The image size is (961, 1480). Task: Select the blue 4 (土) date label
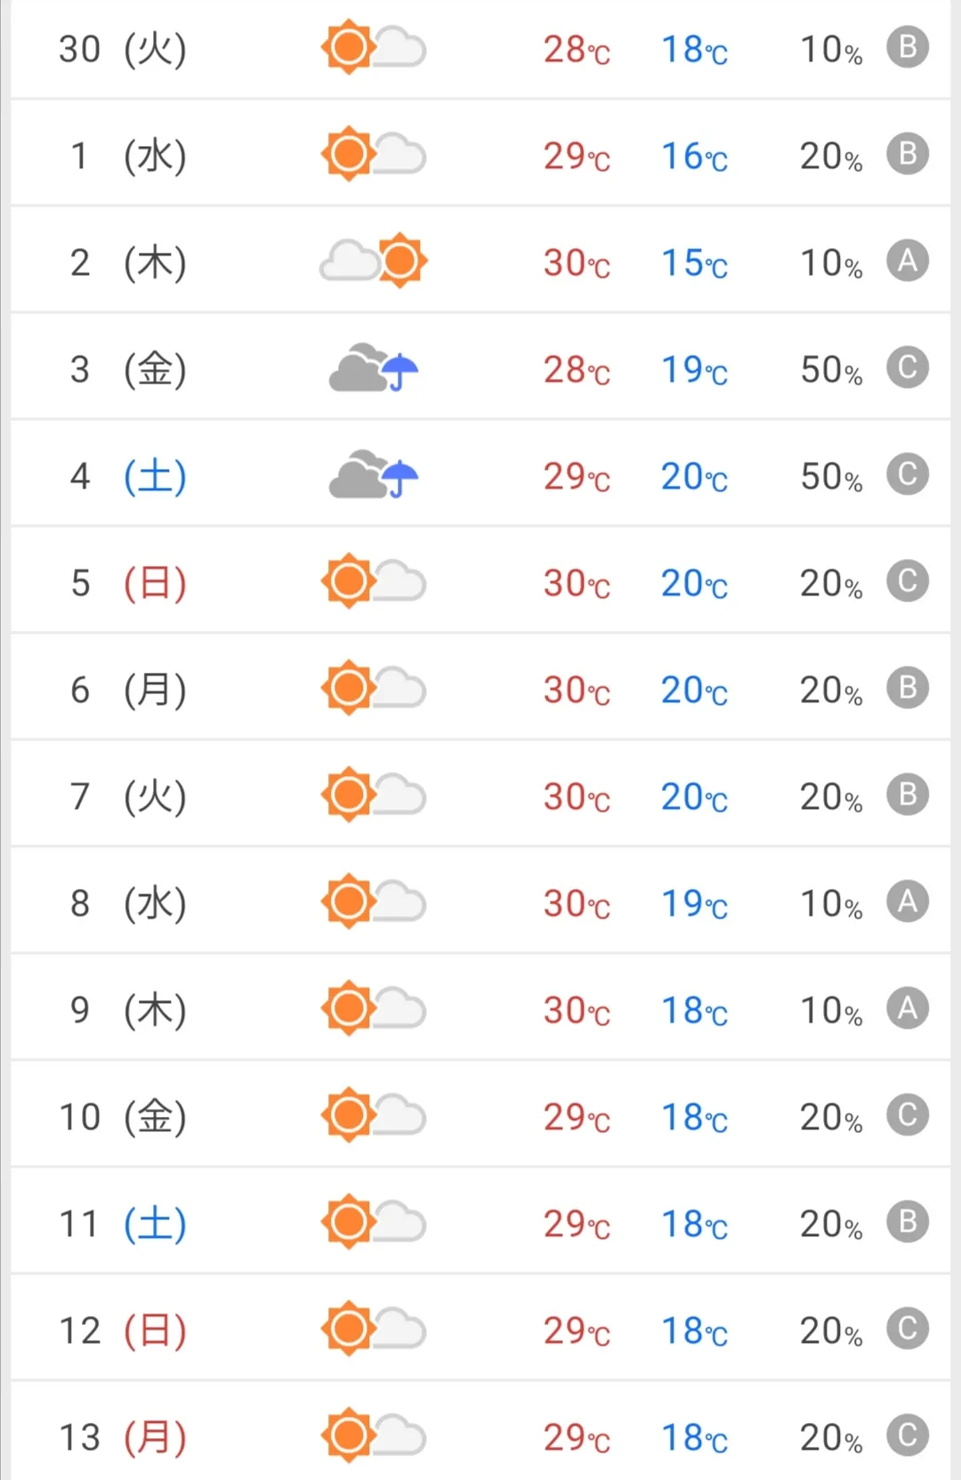[x=128, y=476]
